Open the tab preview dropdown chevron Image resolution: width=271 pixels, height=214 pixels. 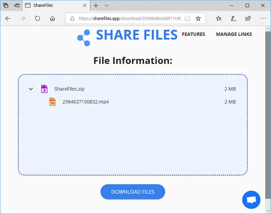coord(106,5)
